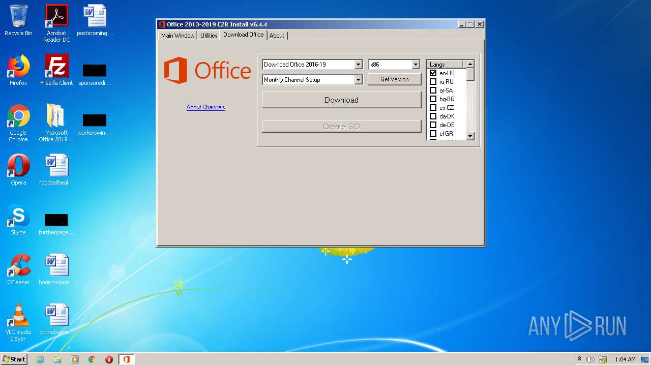
Task: Click the language list scroll-up arrow
Action: [470, 64]
